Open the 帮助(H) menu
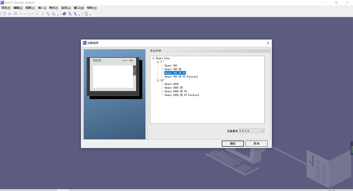Screen dimensions: 353x191 click(92, 8)
